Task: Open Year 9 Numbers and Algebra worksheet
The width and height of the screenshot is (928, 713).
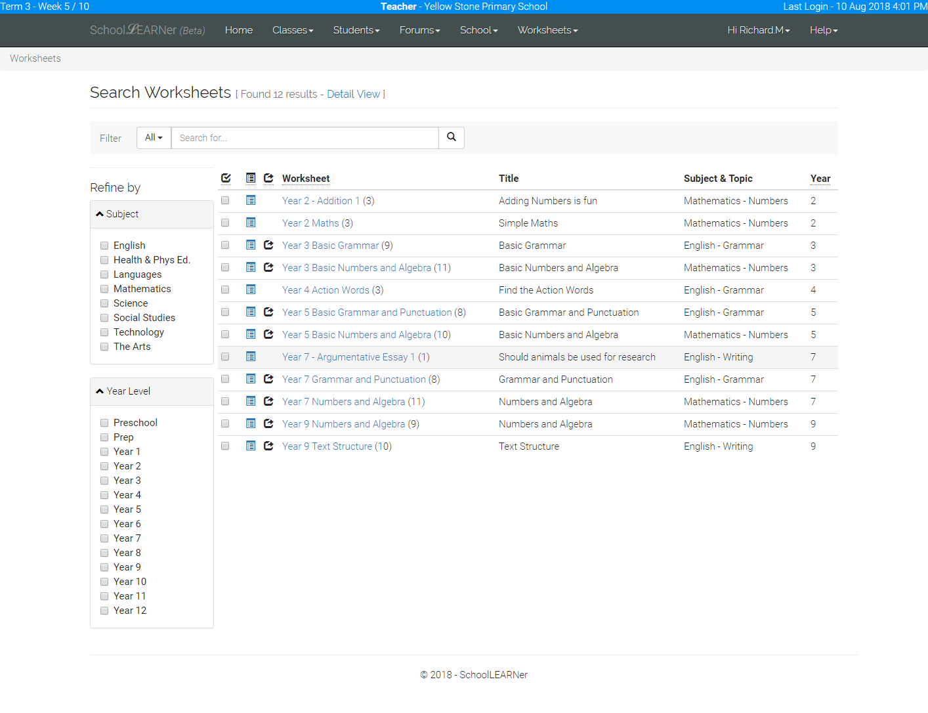Action: [343, 424]
